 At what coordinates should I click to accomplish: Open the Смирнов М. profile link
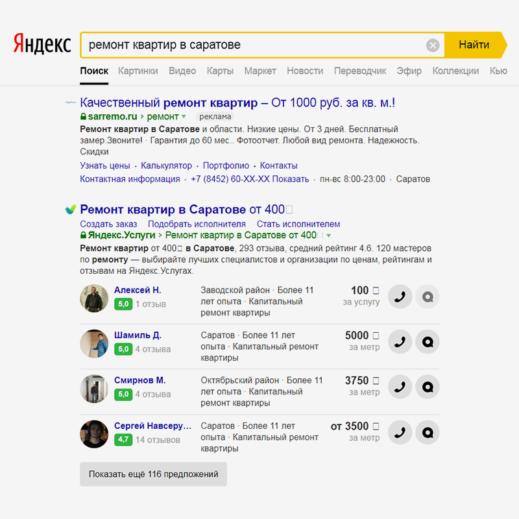point(140,380)
